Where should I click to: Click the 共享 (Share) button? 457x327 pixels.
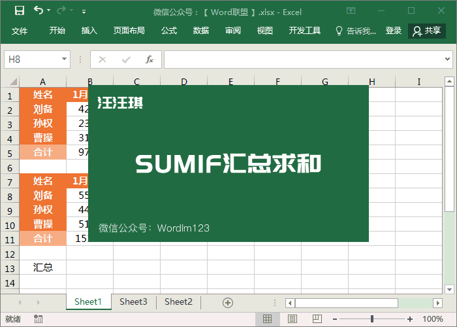(427, 31)
